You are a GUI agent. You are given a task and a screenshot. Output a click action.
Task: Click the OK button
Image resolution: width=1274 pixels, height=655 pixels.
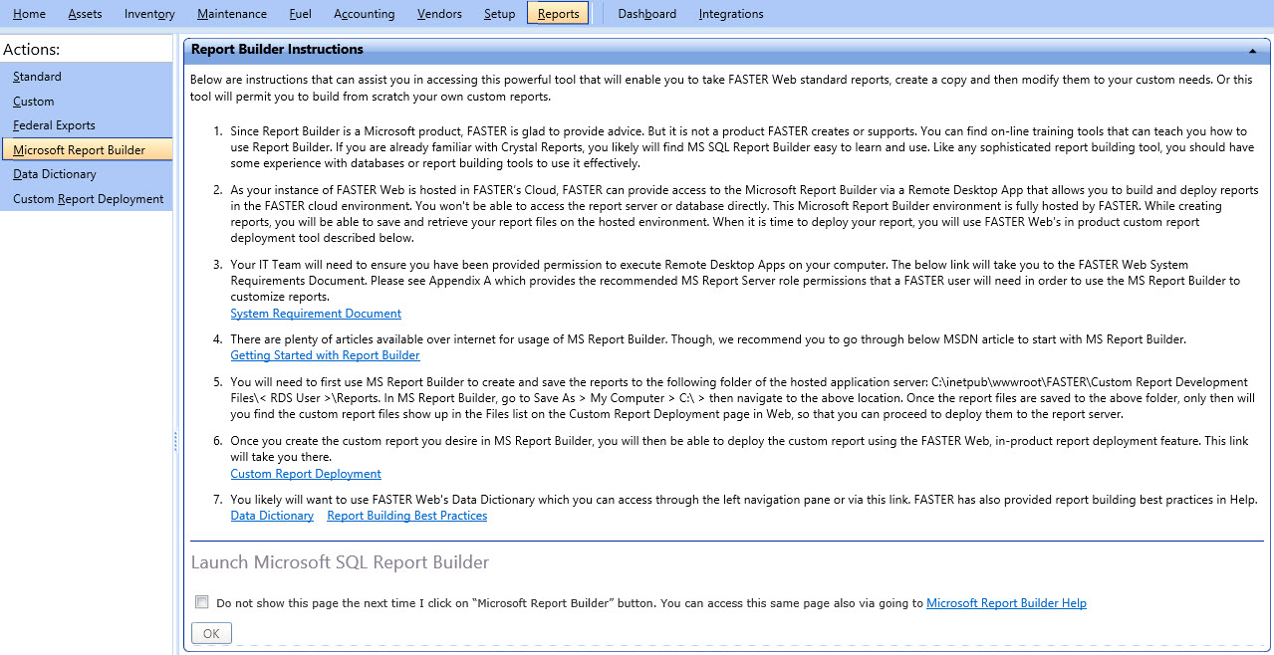pos(211,633)
